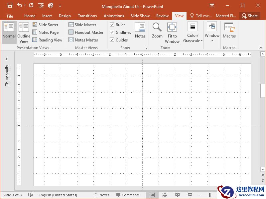Toggle the Guides checkbox
Viewport: 266px width, 199px height.
pyautogui.click(x=112, y=40)
